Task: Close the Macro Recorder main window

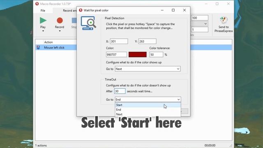Action: 228,4
